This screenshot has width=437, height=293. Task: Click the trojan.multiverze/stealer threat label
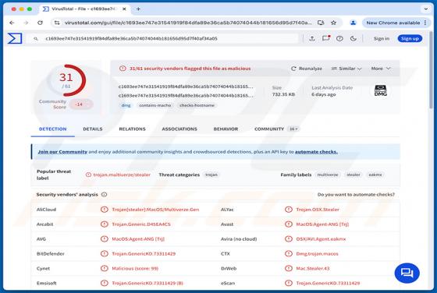(122, 175)
